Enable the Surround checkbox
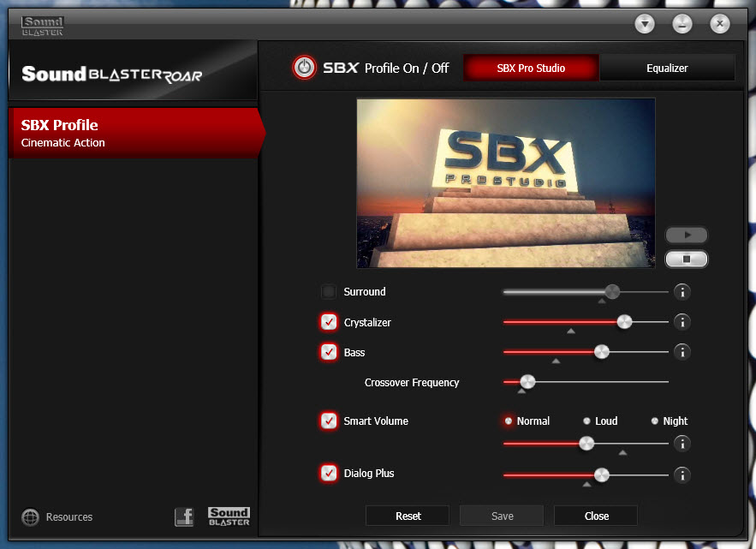 coord(328,291)
